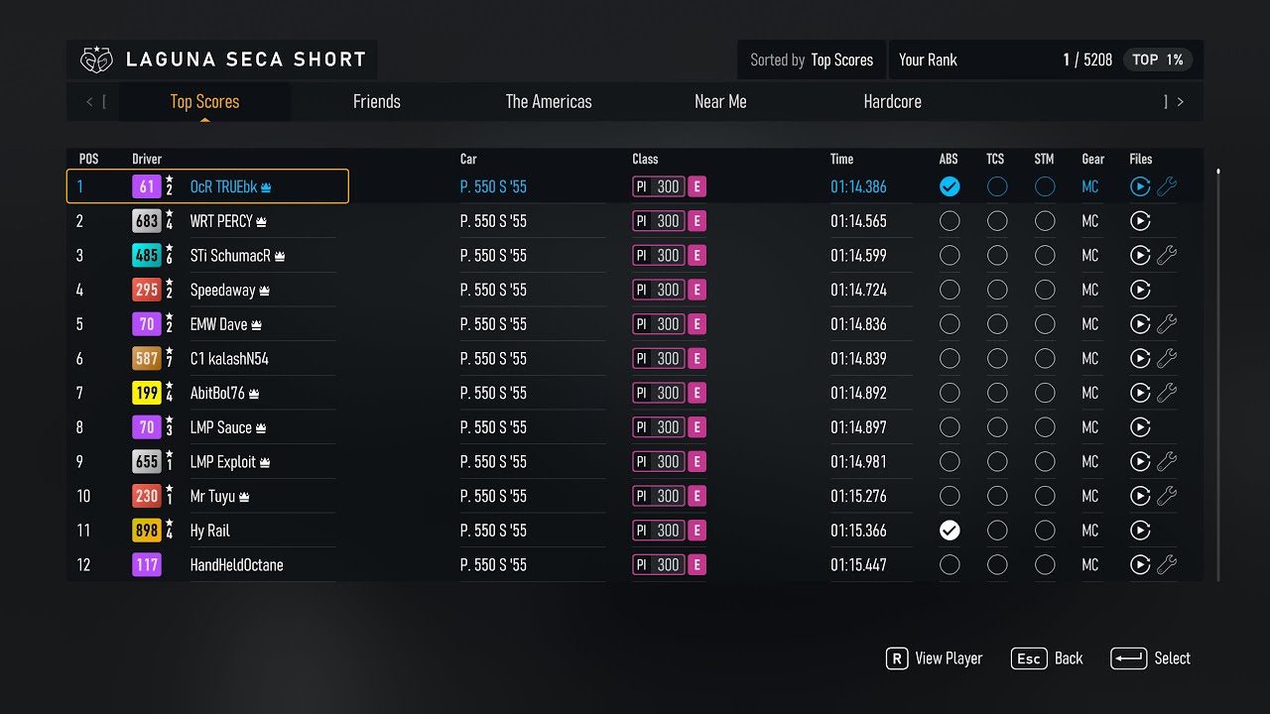Screen dimensions: 1270x714
Task: Click wrench tune icon for EMW Dave
Action: pyautogui.click(x=1167, y=324)
